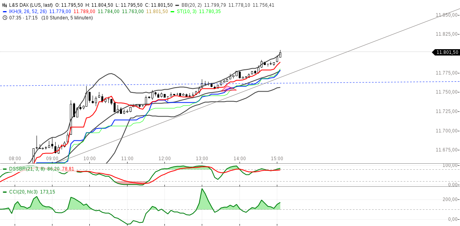This screenshot has height=226, width=460.
Task: Click the 11.675,00 price axis label
Action: [x=447, y=150]
